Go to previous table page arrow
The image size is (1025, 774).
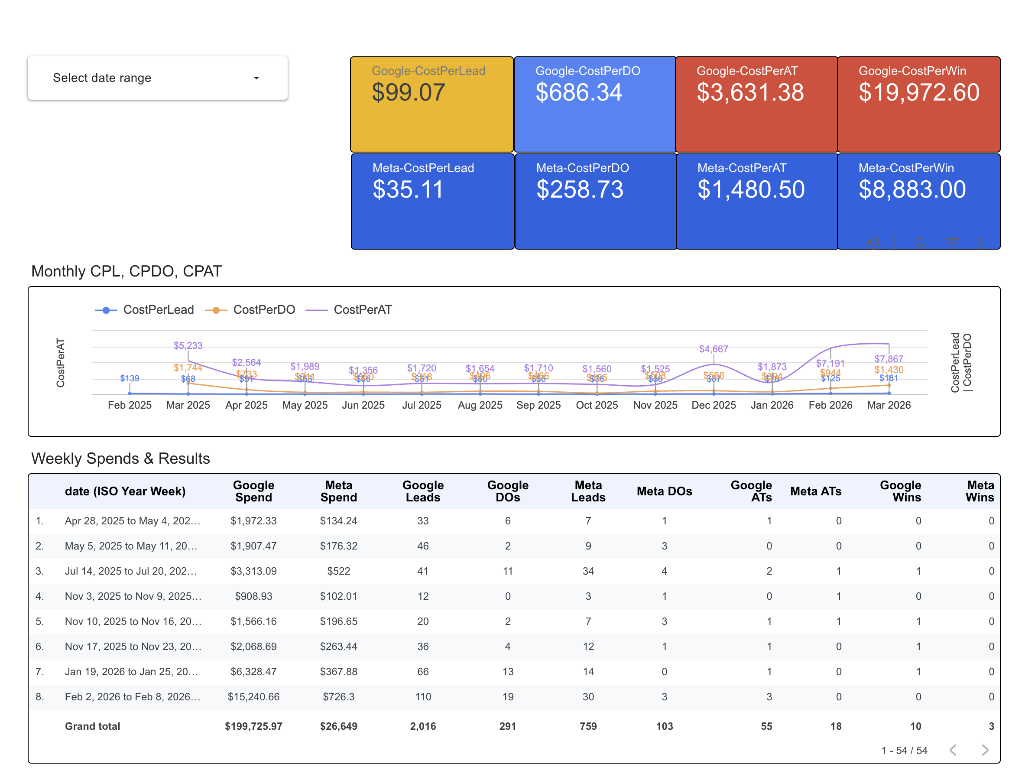[x=953, y=750]
